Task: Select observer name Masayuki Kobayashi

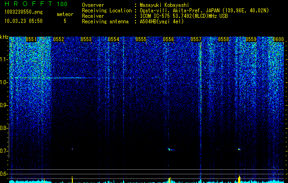Action: pos(164,5)
